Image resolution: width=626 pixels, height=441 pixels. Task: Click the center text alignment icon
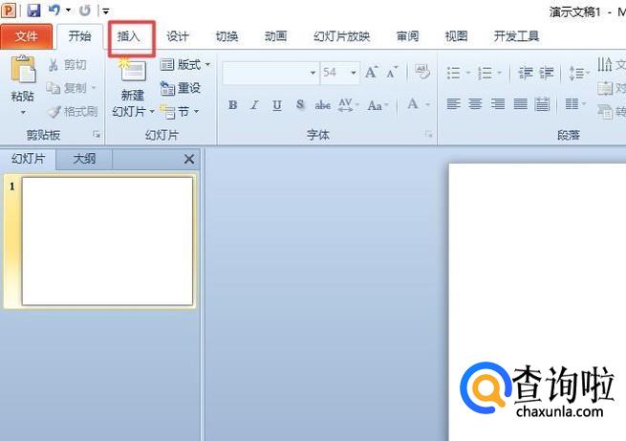pyautogui.click(x=475, y=104)
